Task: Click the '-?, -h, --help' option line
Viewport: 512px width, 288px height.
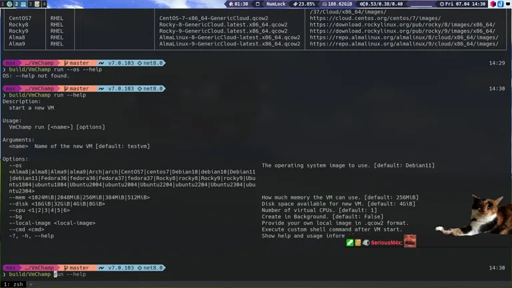Action: click(31, 236)
